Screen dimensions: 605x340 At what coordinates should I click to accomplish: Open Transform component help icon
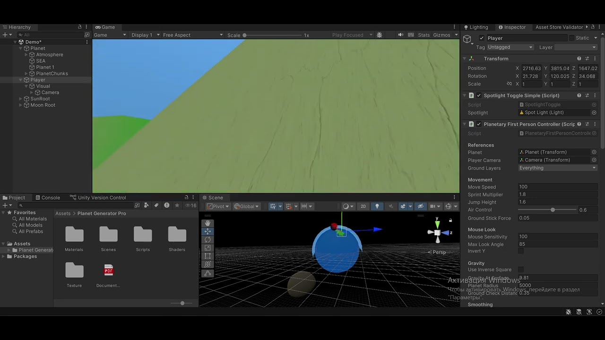tap(579, 59)
